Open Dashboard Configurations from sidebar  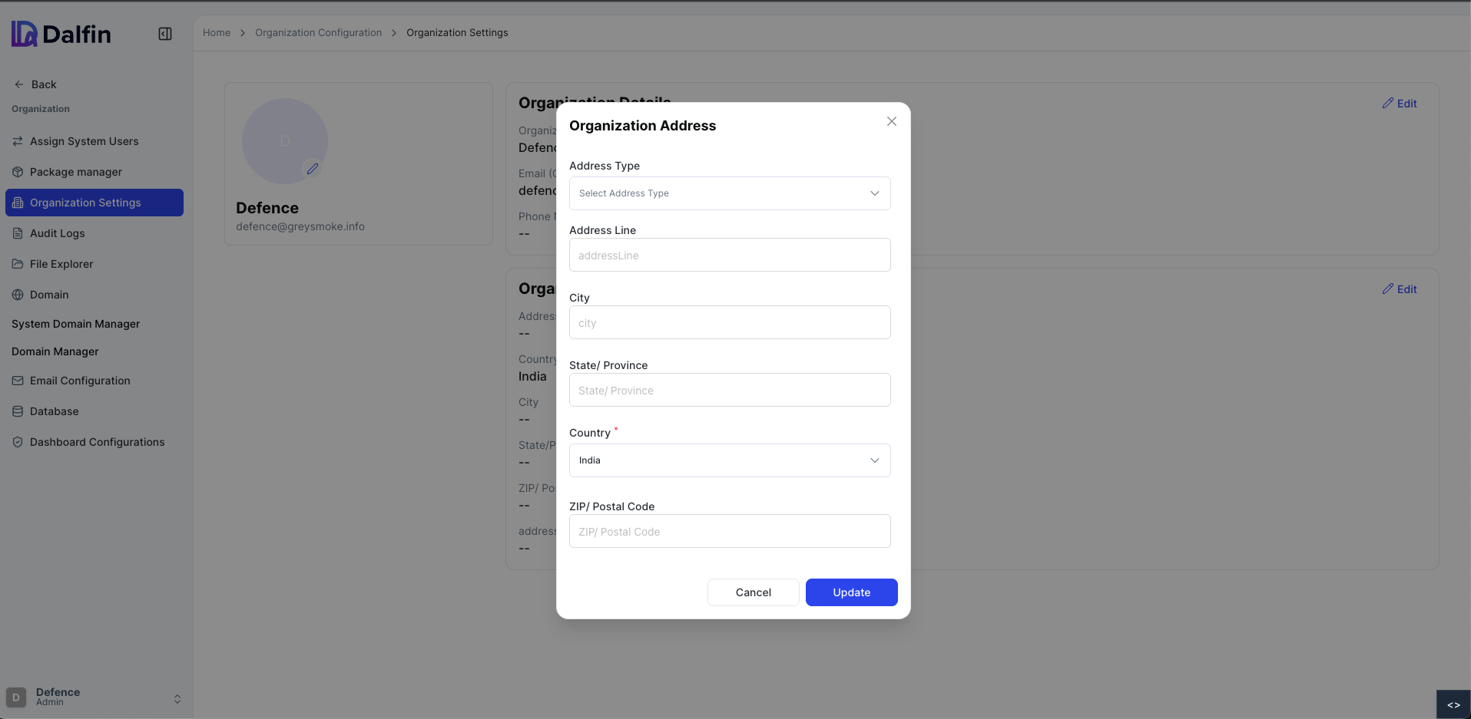coord(98,442)
